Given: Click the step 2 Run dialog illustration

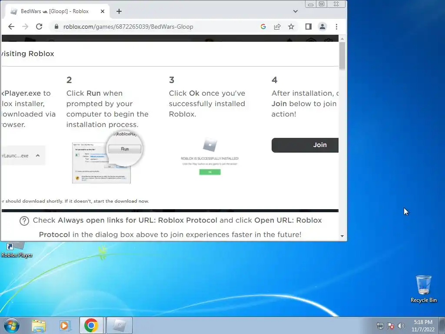Looking at the screenshot, I should (x=107, y=157).
